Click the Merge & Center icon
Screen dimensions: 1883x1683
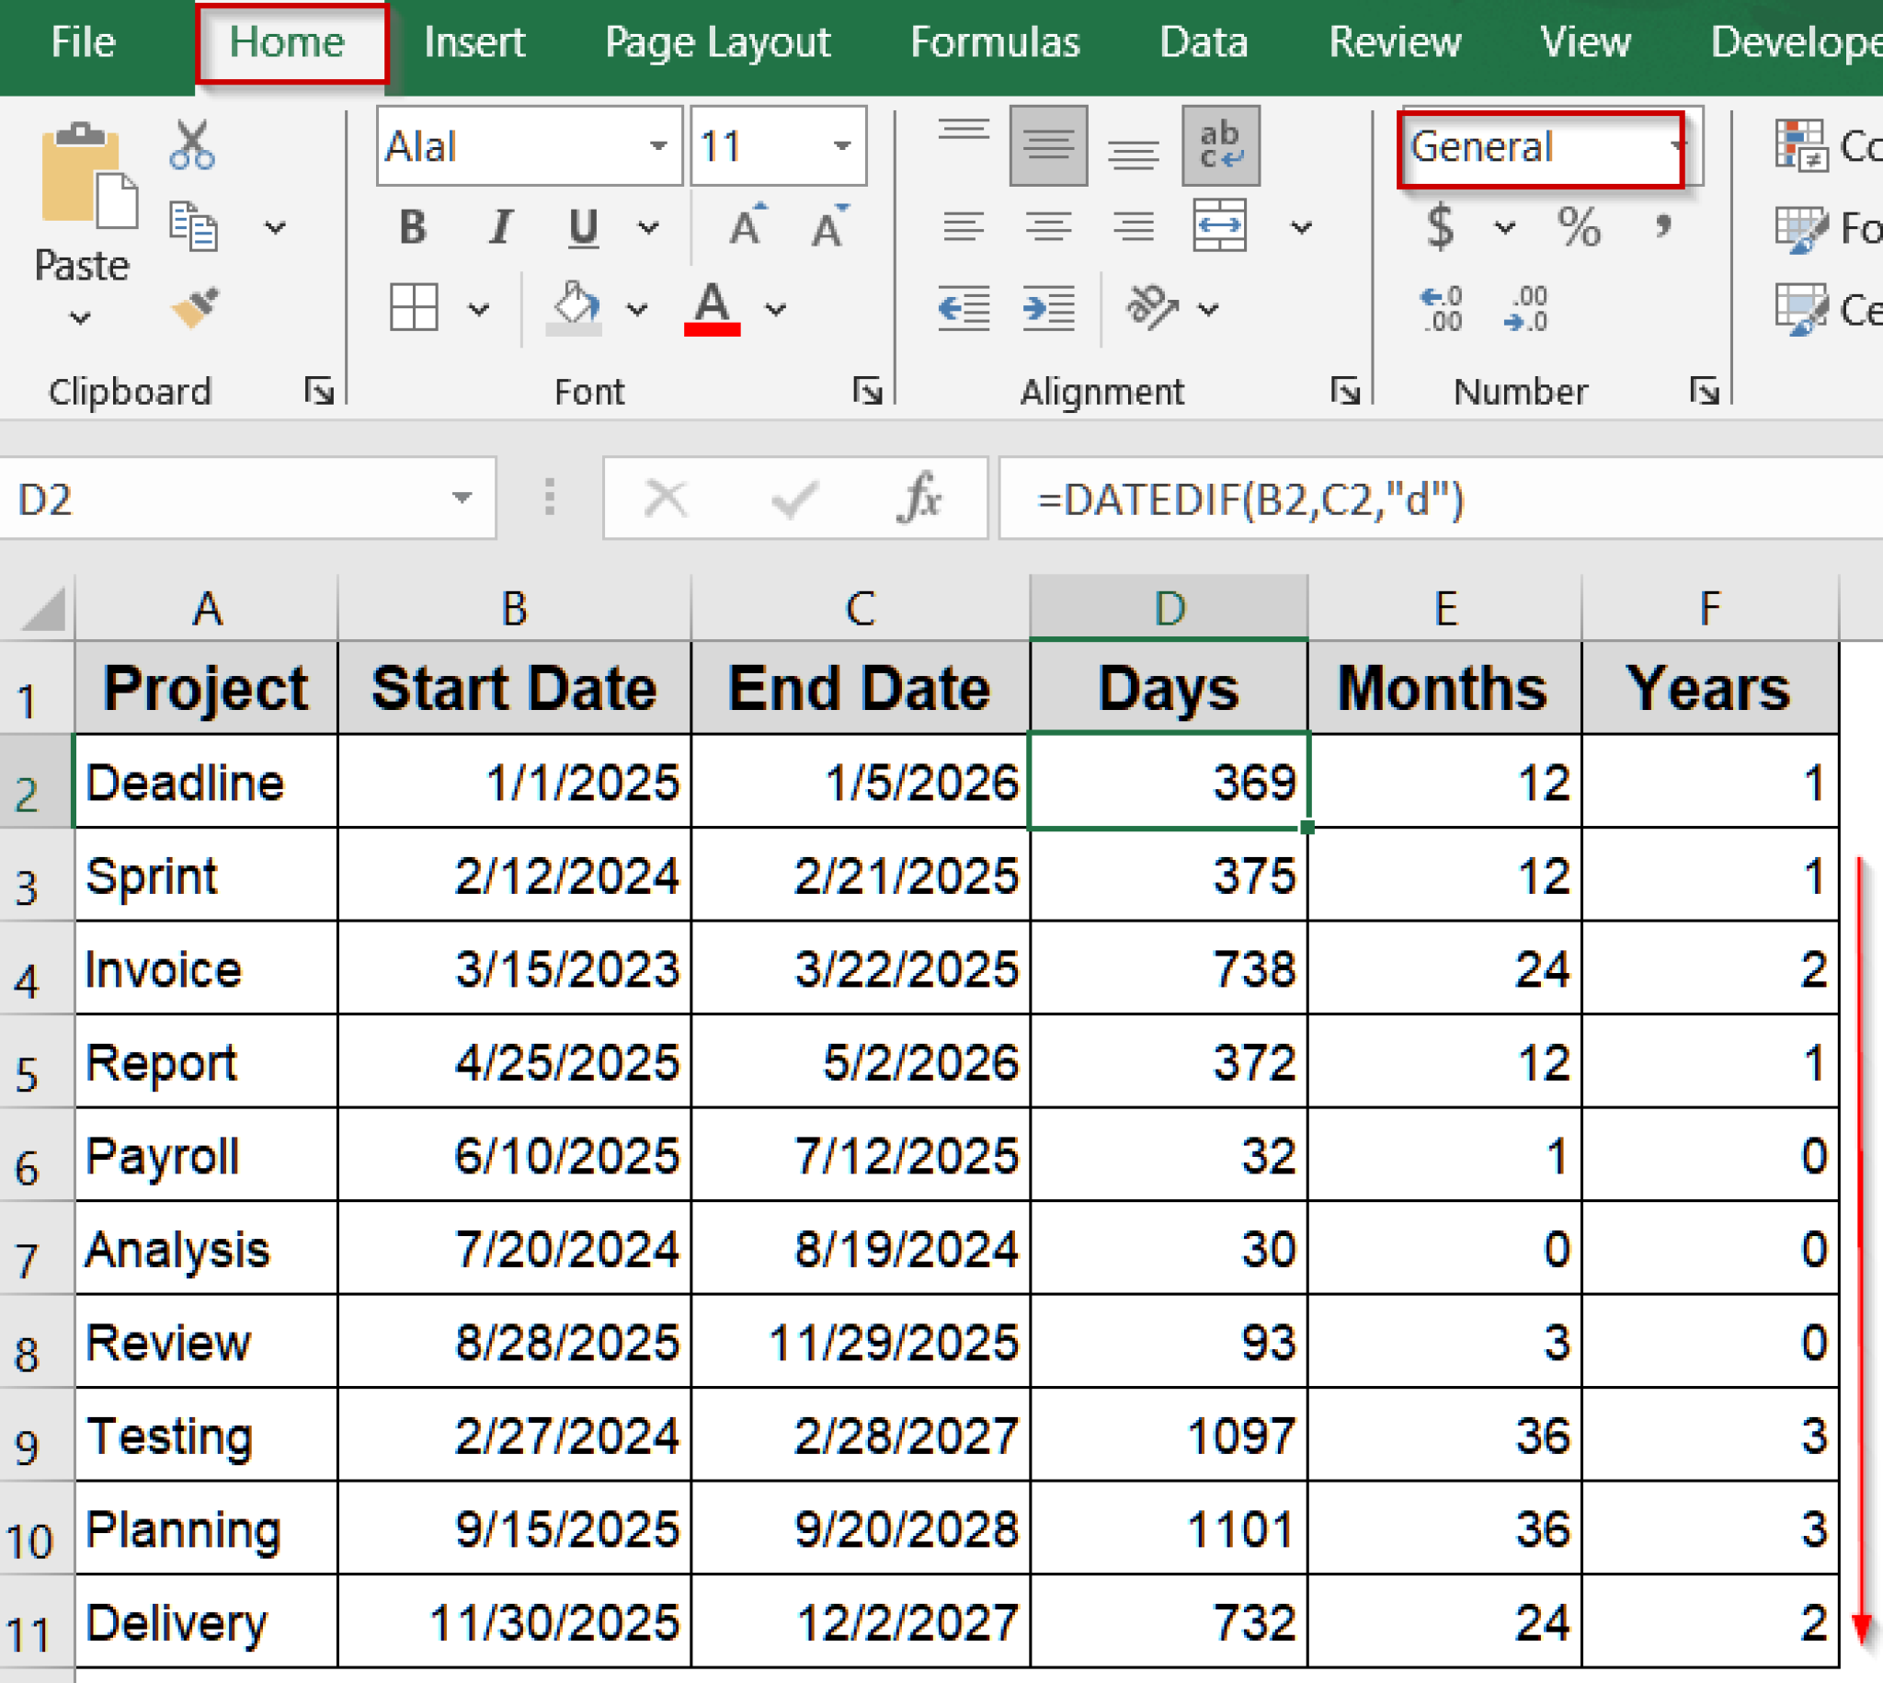pos(1219,225)
